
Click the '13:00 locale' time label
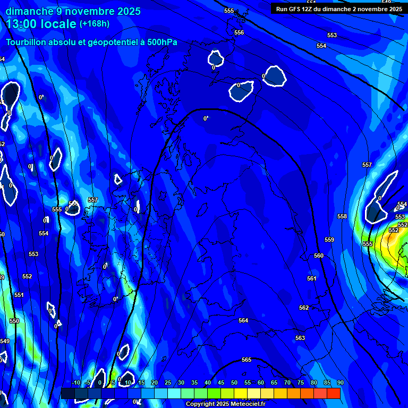coord(41,24)
